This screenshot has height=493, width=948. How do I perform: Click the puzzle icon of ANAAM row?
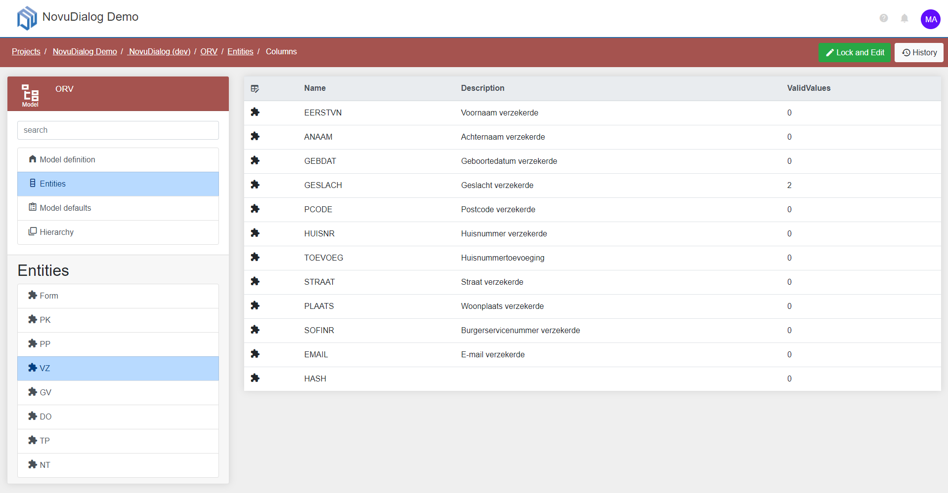tap(255, 136)
